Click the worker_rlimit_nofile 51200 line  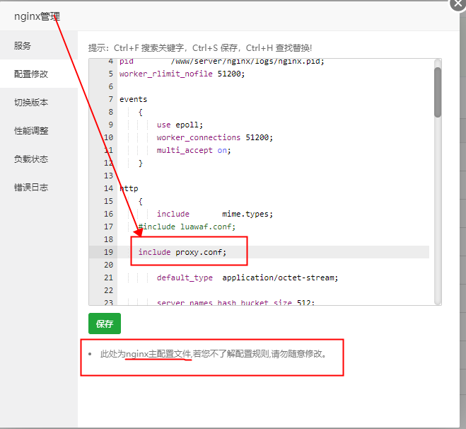tap(182, 74)
